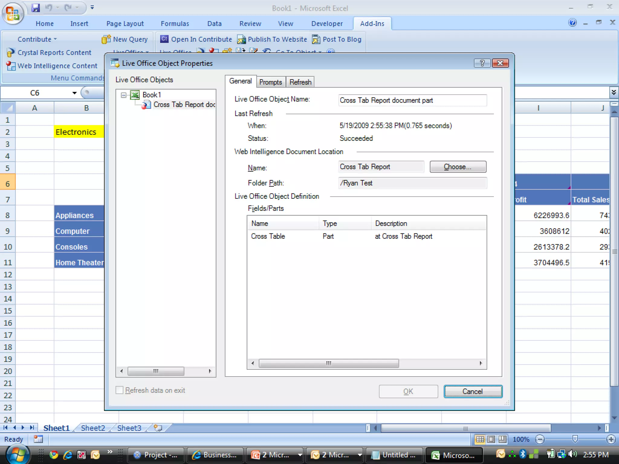
Task: Open Untitled taskbar button
Action: click(394, 455)
